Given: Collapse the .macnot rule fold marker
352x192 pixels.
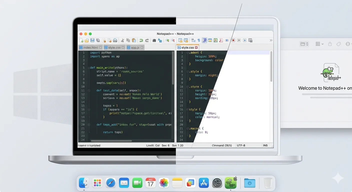Looking at the screenshot, I should point(187,128).
